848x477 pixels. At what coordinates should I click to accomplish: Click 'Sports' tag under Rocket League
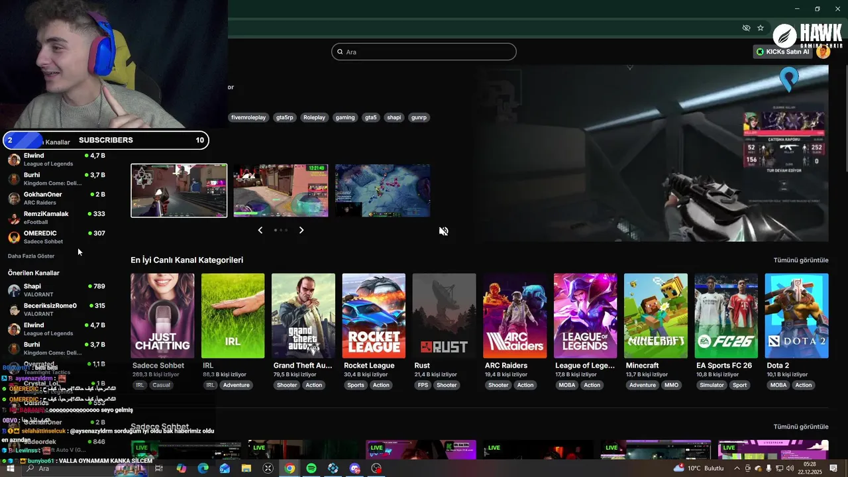click(x=356, y=385)
